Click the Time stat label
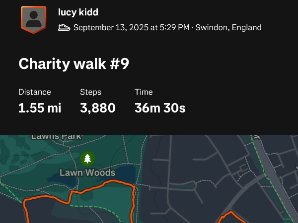The height and width of the screenshot is (223, 298). [x=144, y=92]
